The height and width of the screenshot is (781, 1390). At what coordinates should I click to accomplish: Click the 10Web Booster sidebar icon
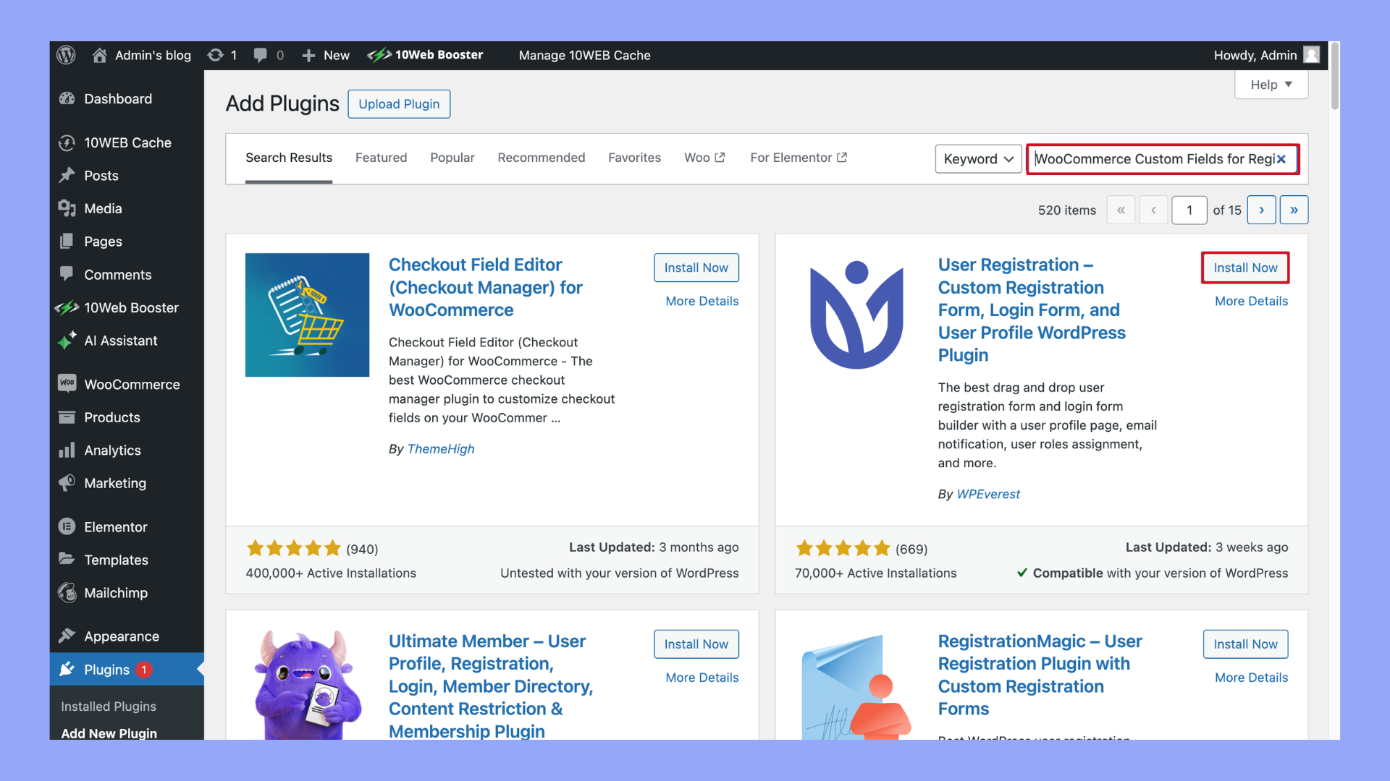[67, 307]
